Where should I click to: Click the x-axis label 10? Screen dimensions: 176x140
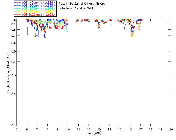[68, 129]
